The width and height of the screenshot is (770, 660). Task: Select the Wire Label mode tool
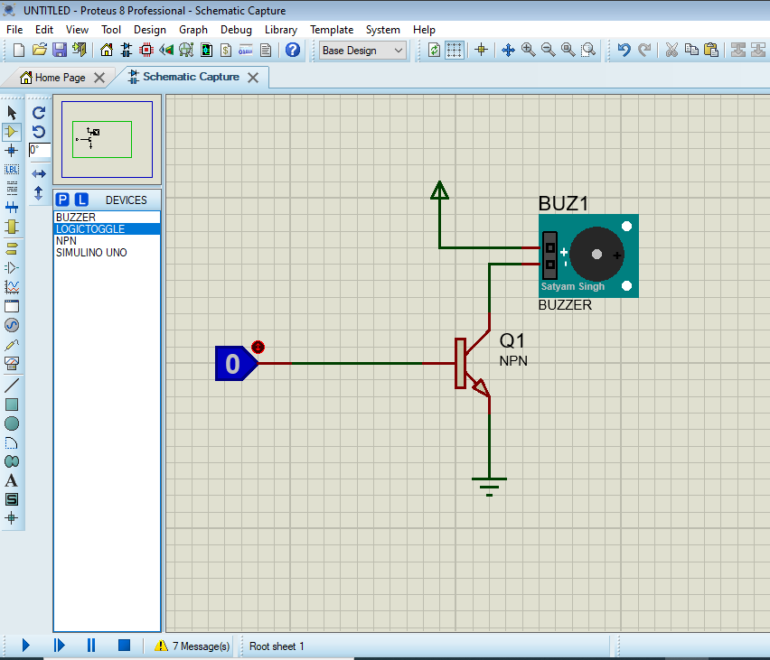coord(12,169)
